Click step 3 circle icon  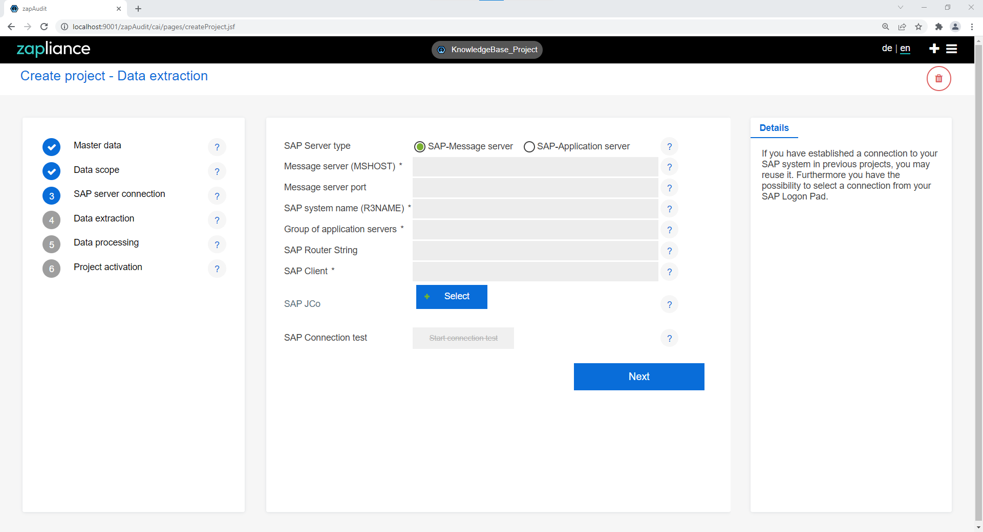pos(51,196)
